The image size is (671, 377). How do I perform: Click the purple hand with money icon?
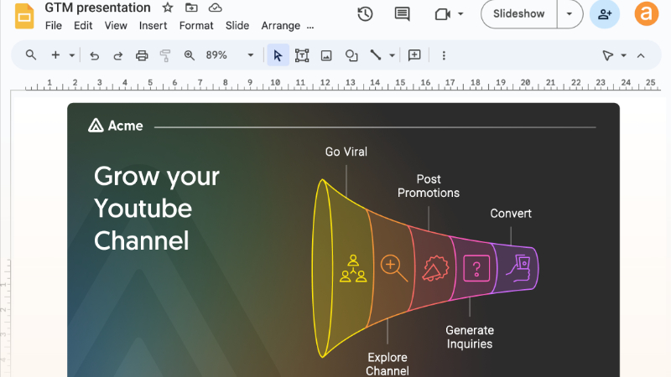pos(518,268)
